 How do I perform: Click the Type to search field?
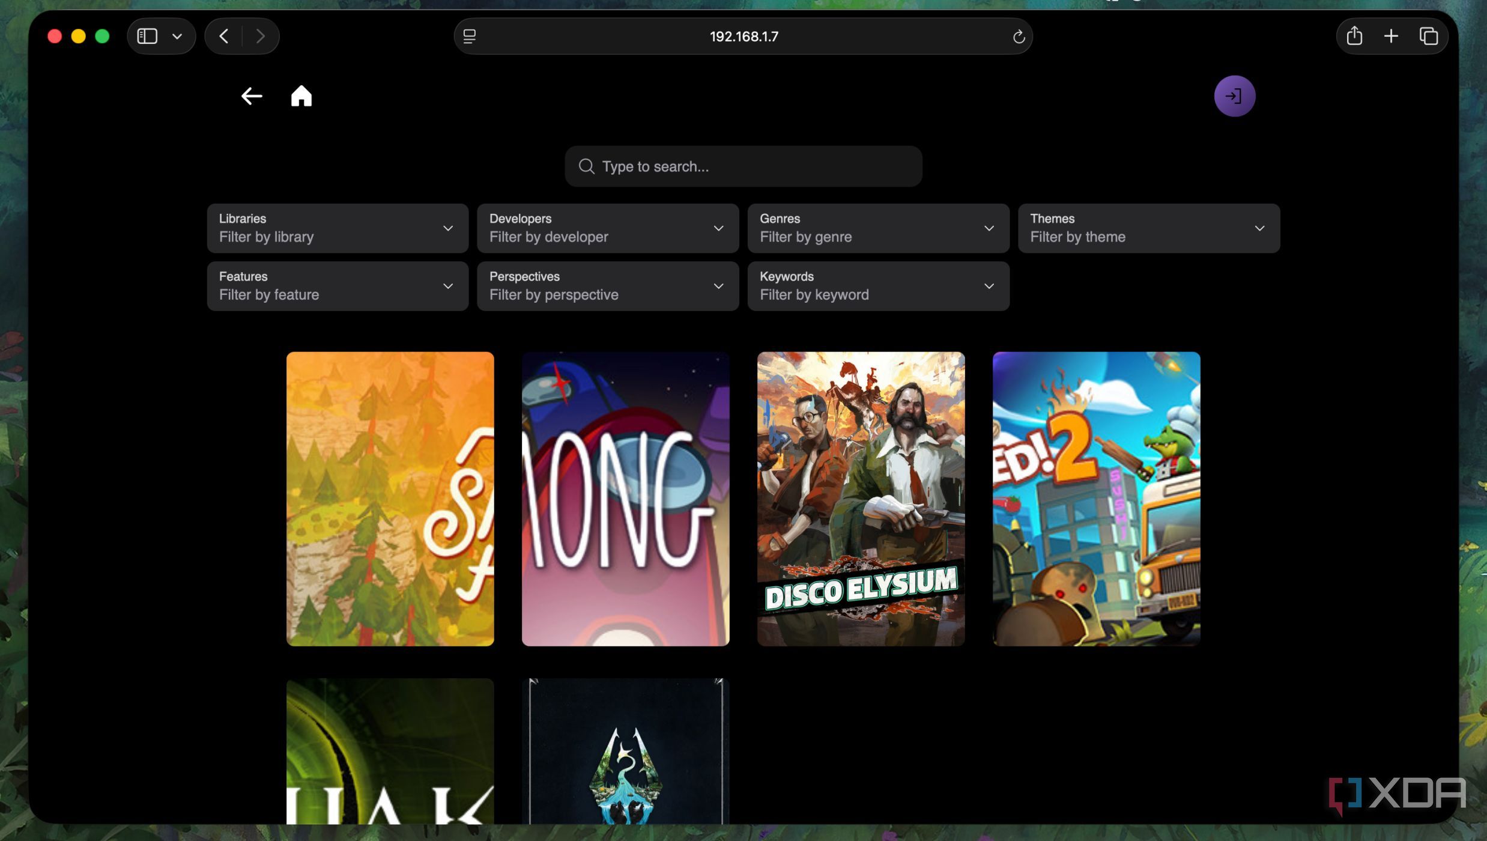[743, 166]
